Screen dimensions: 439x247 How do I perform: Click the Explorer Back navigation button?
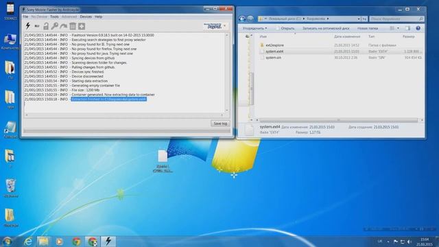pos(242,19)
